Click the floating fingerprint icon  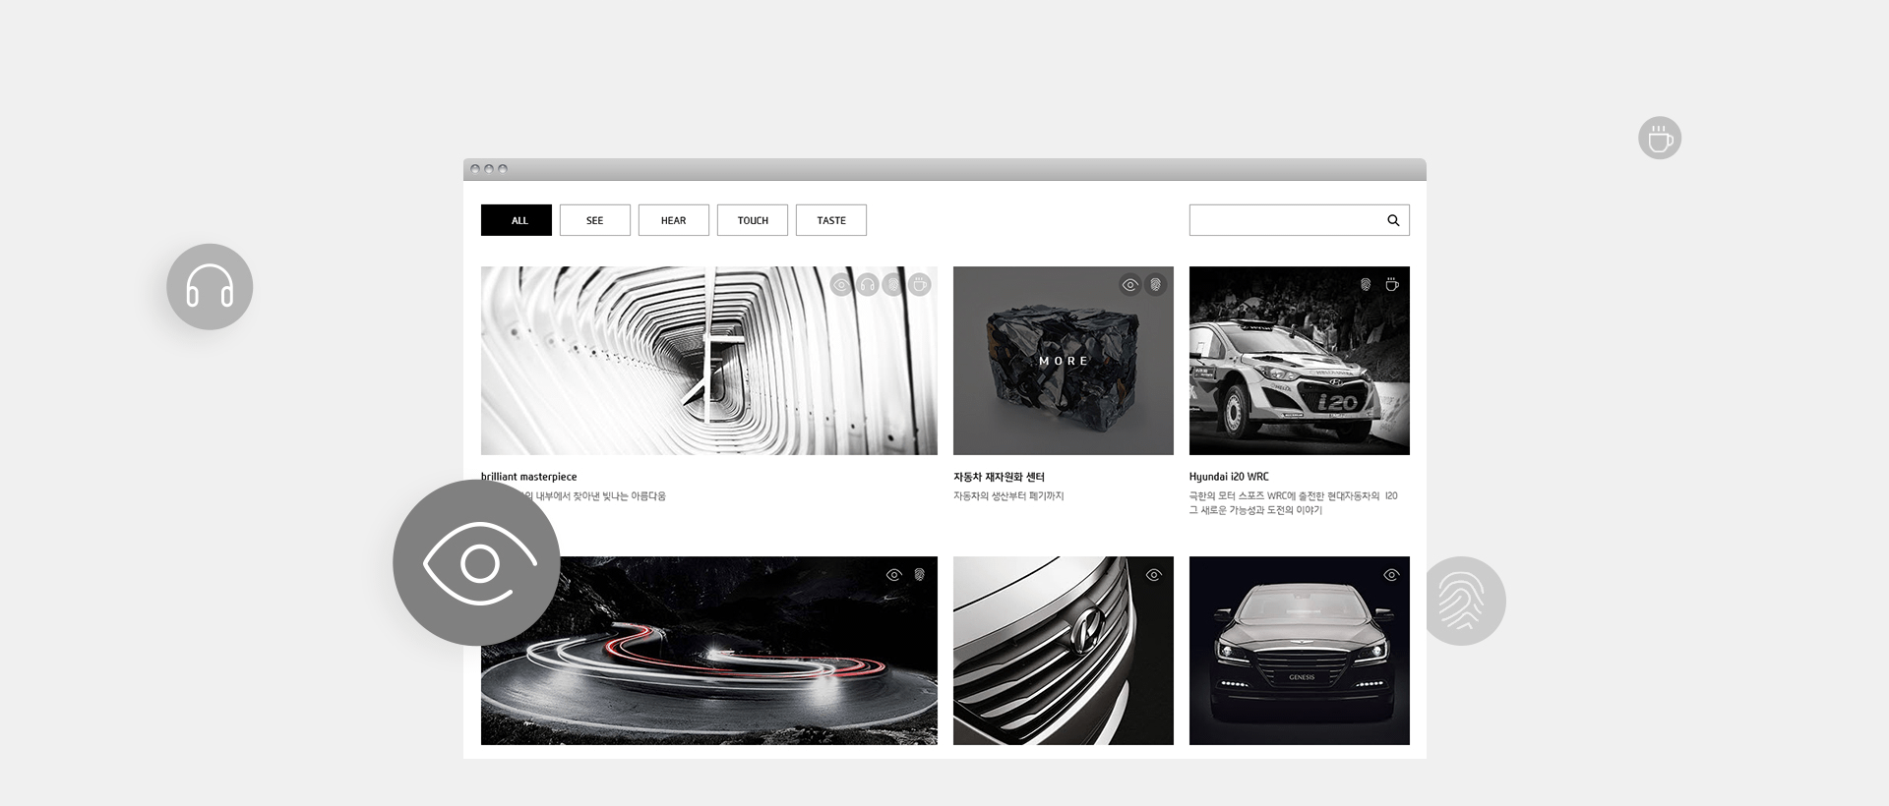pos(1463,601)
